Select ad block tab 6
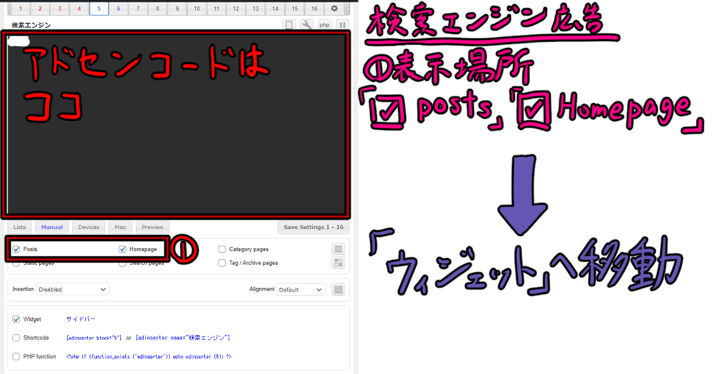712x374 pixels. [x=118, y=8]
